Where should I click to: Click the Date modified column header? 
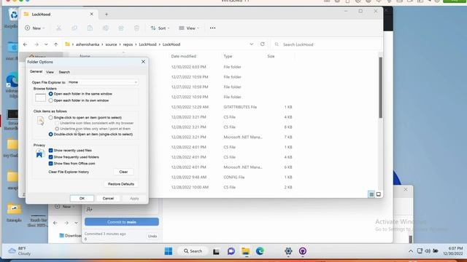coord(183,56)
